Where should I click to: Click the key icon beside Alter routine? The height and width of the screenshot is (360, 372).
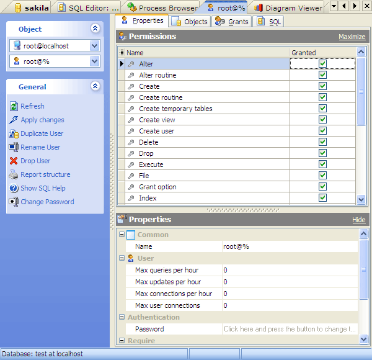(x=131, y=75)
